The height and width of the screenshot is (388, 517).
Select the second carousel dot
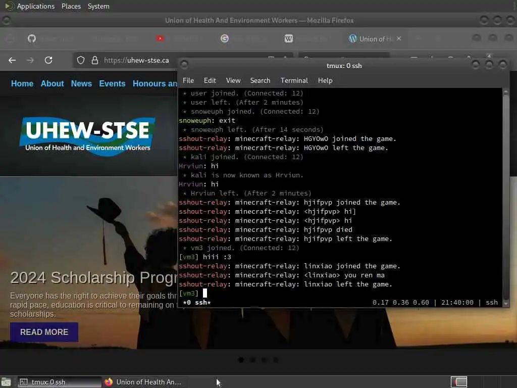[x=252, y=360]
